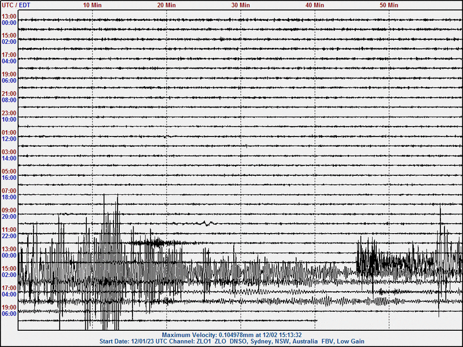
Task: Select the blue 18:00 EDT time label
Action: (9, 197)
